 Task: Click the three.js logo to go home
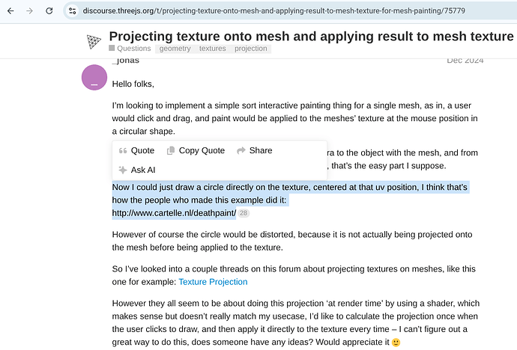[94, 41]
